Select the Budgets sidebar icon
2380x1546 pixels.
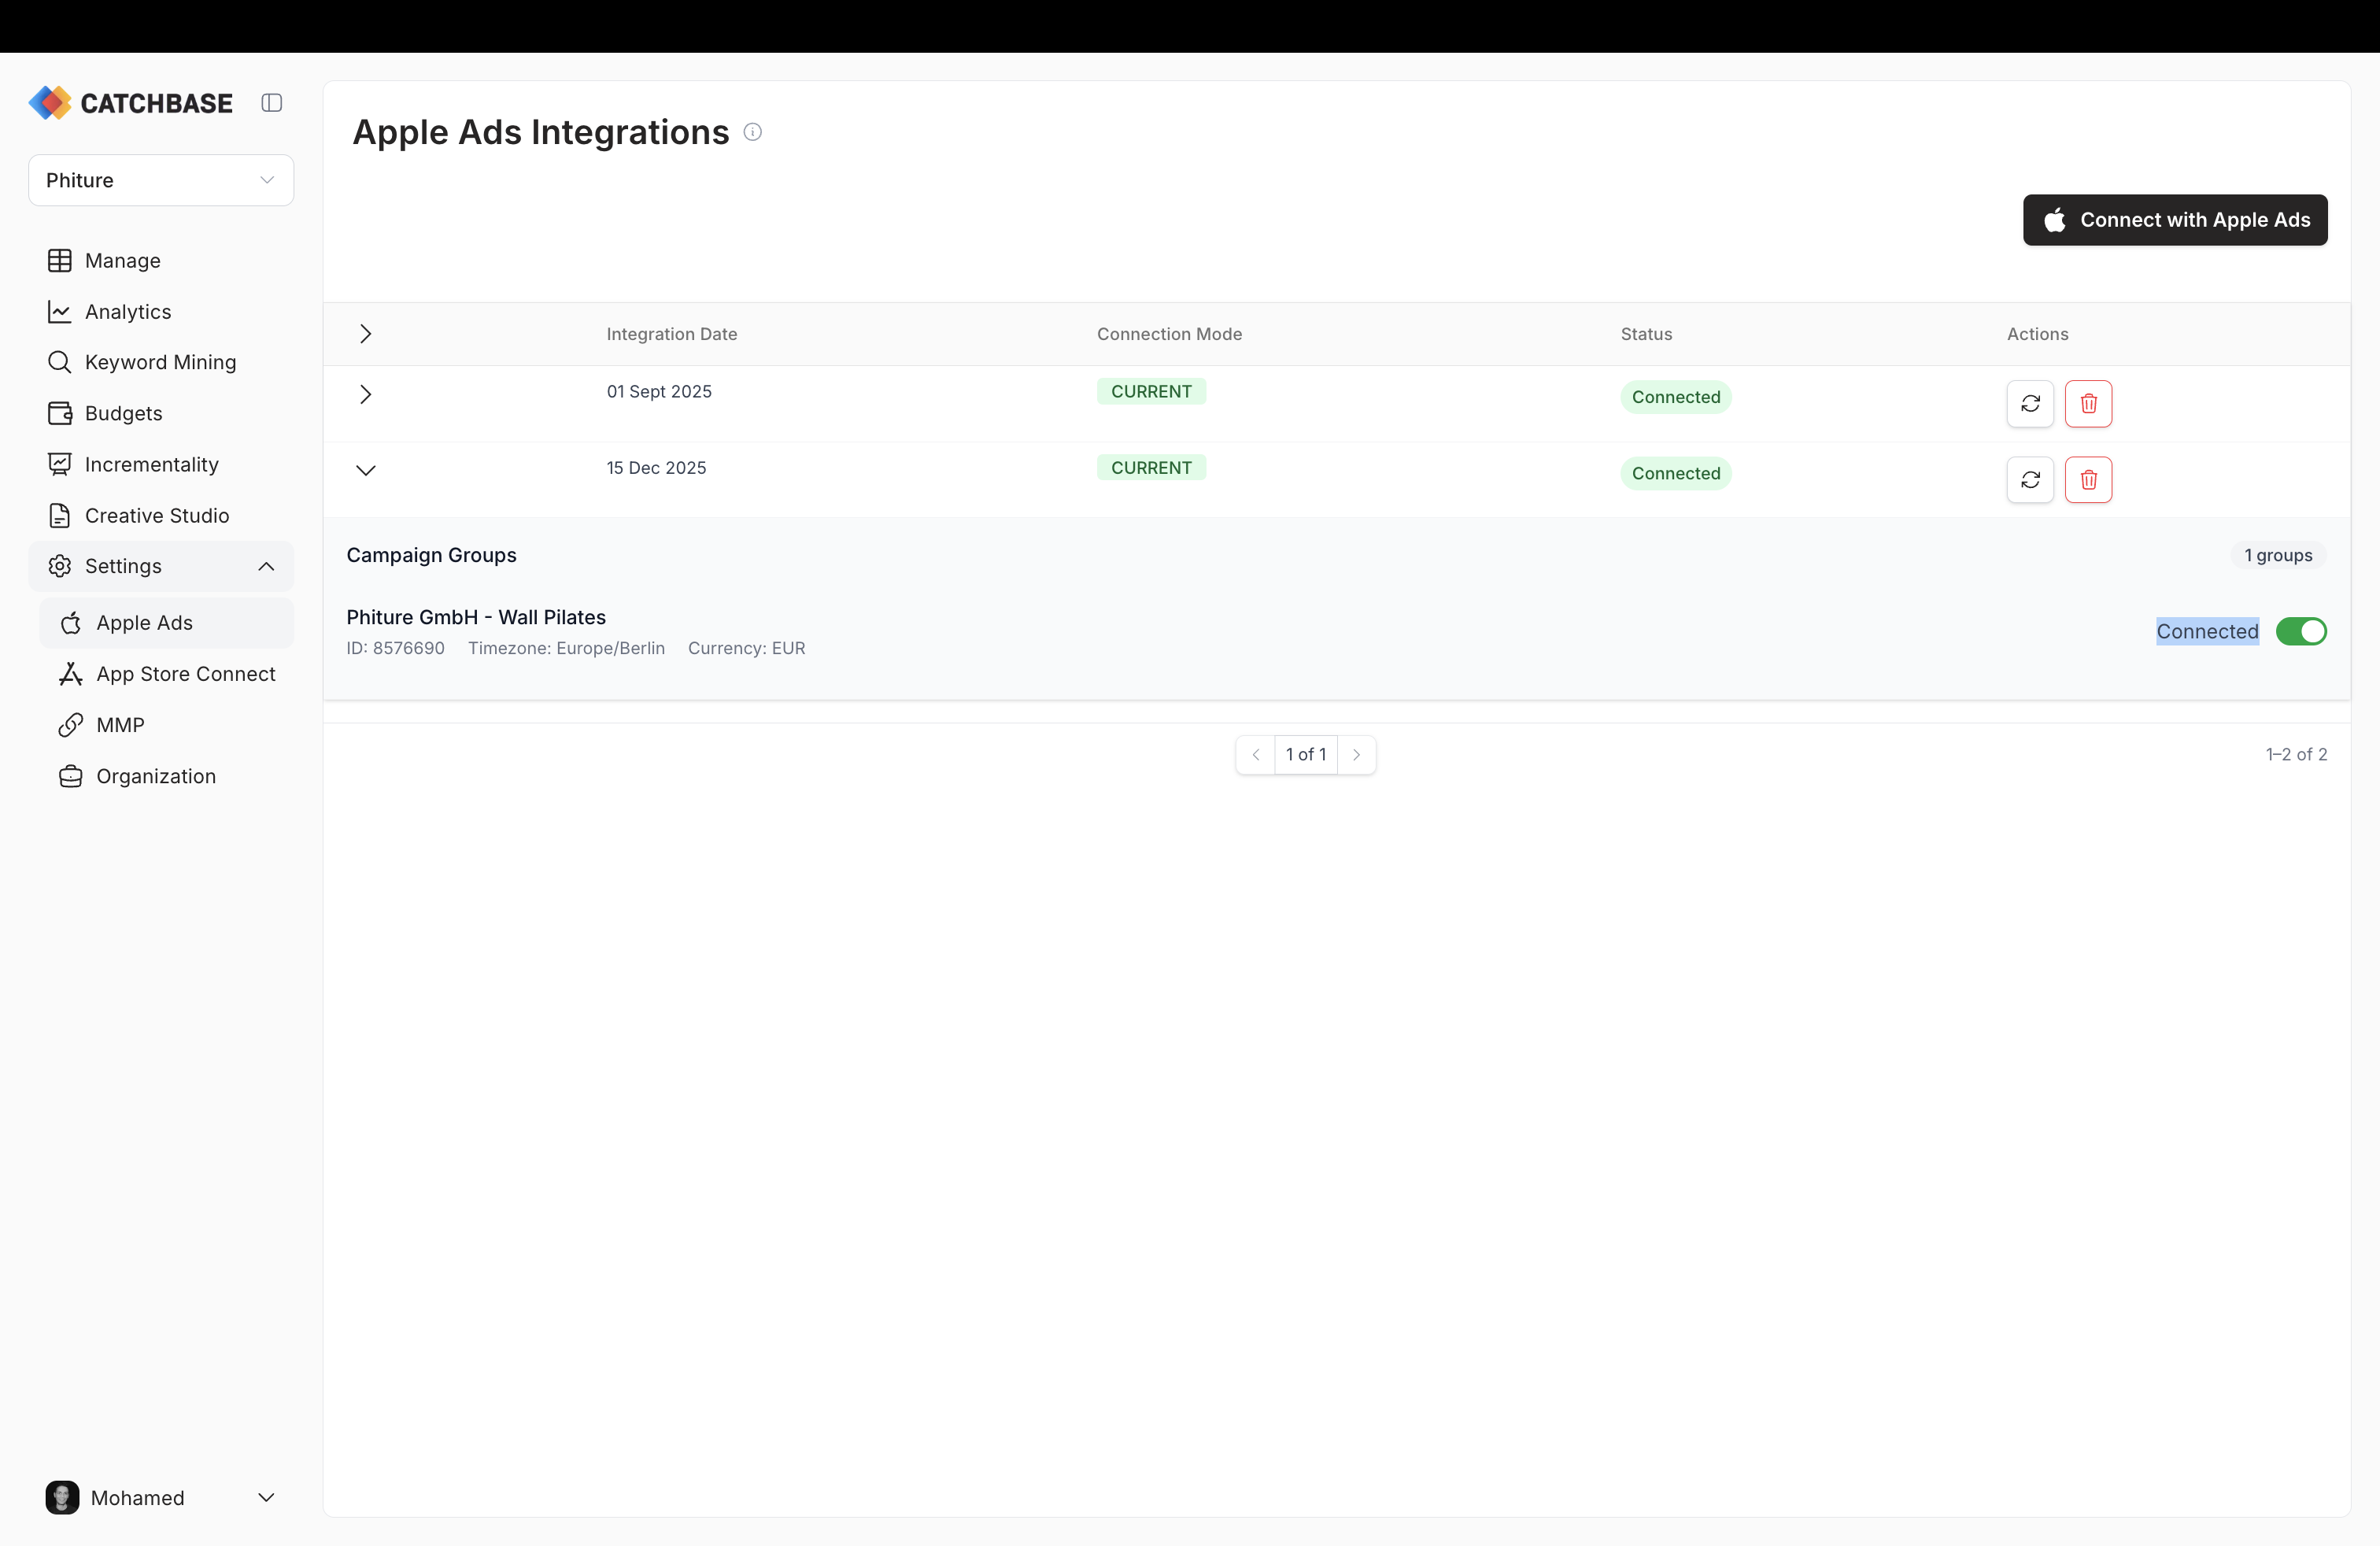coord(60,413)
